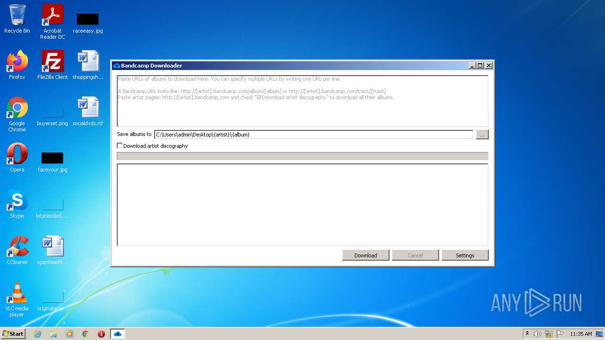Click the Cancel button

click(415, 255)
